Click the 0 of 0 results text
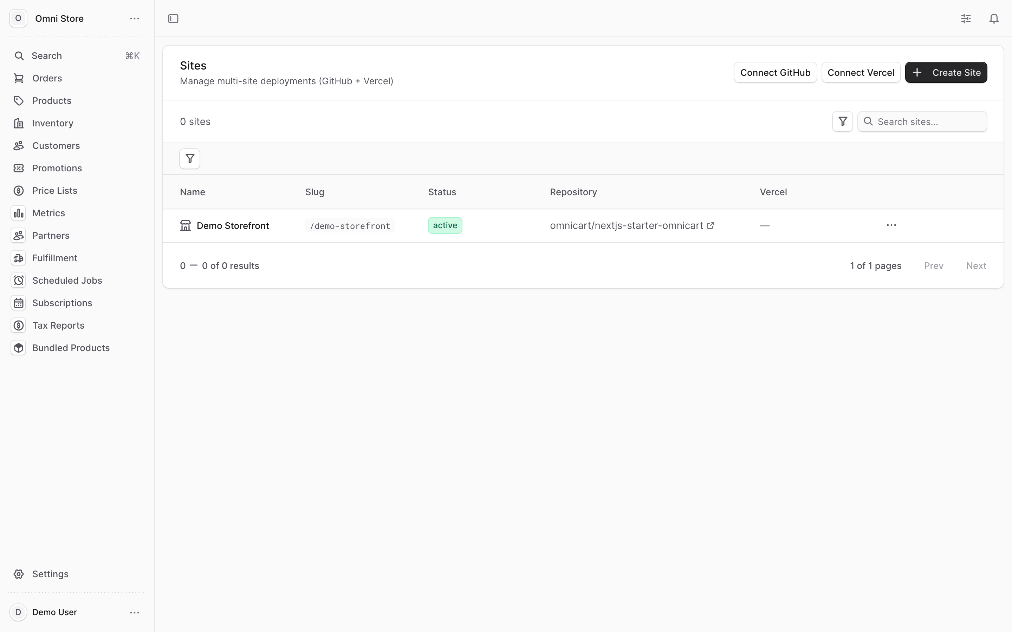Image resolution: width=1012 pixels, height=632 pixels. pos(231,266)
